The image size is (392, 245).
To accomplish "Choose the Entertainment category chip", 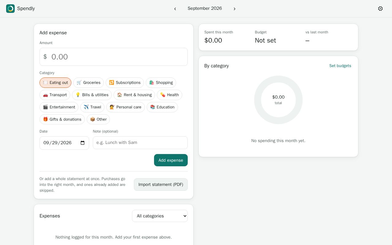I will click(x=59, y=107).
